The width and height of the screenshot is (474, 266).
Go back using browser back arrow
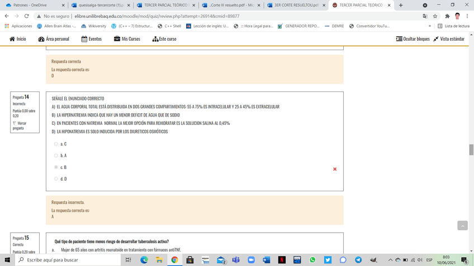click(x=7, y=16)
